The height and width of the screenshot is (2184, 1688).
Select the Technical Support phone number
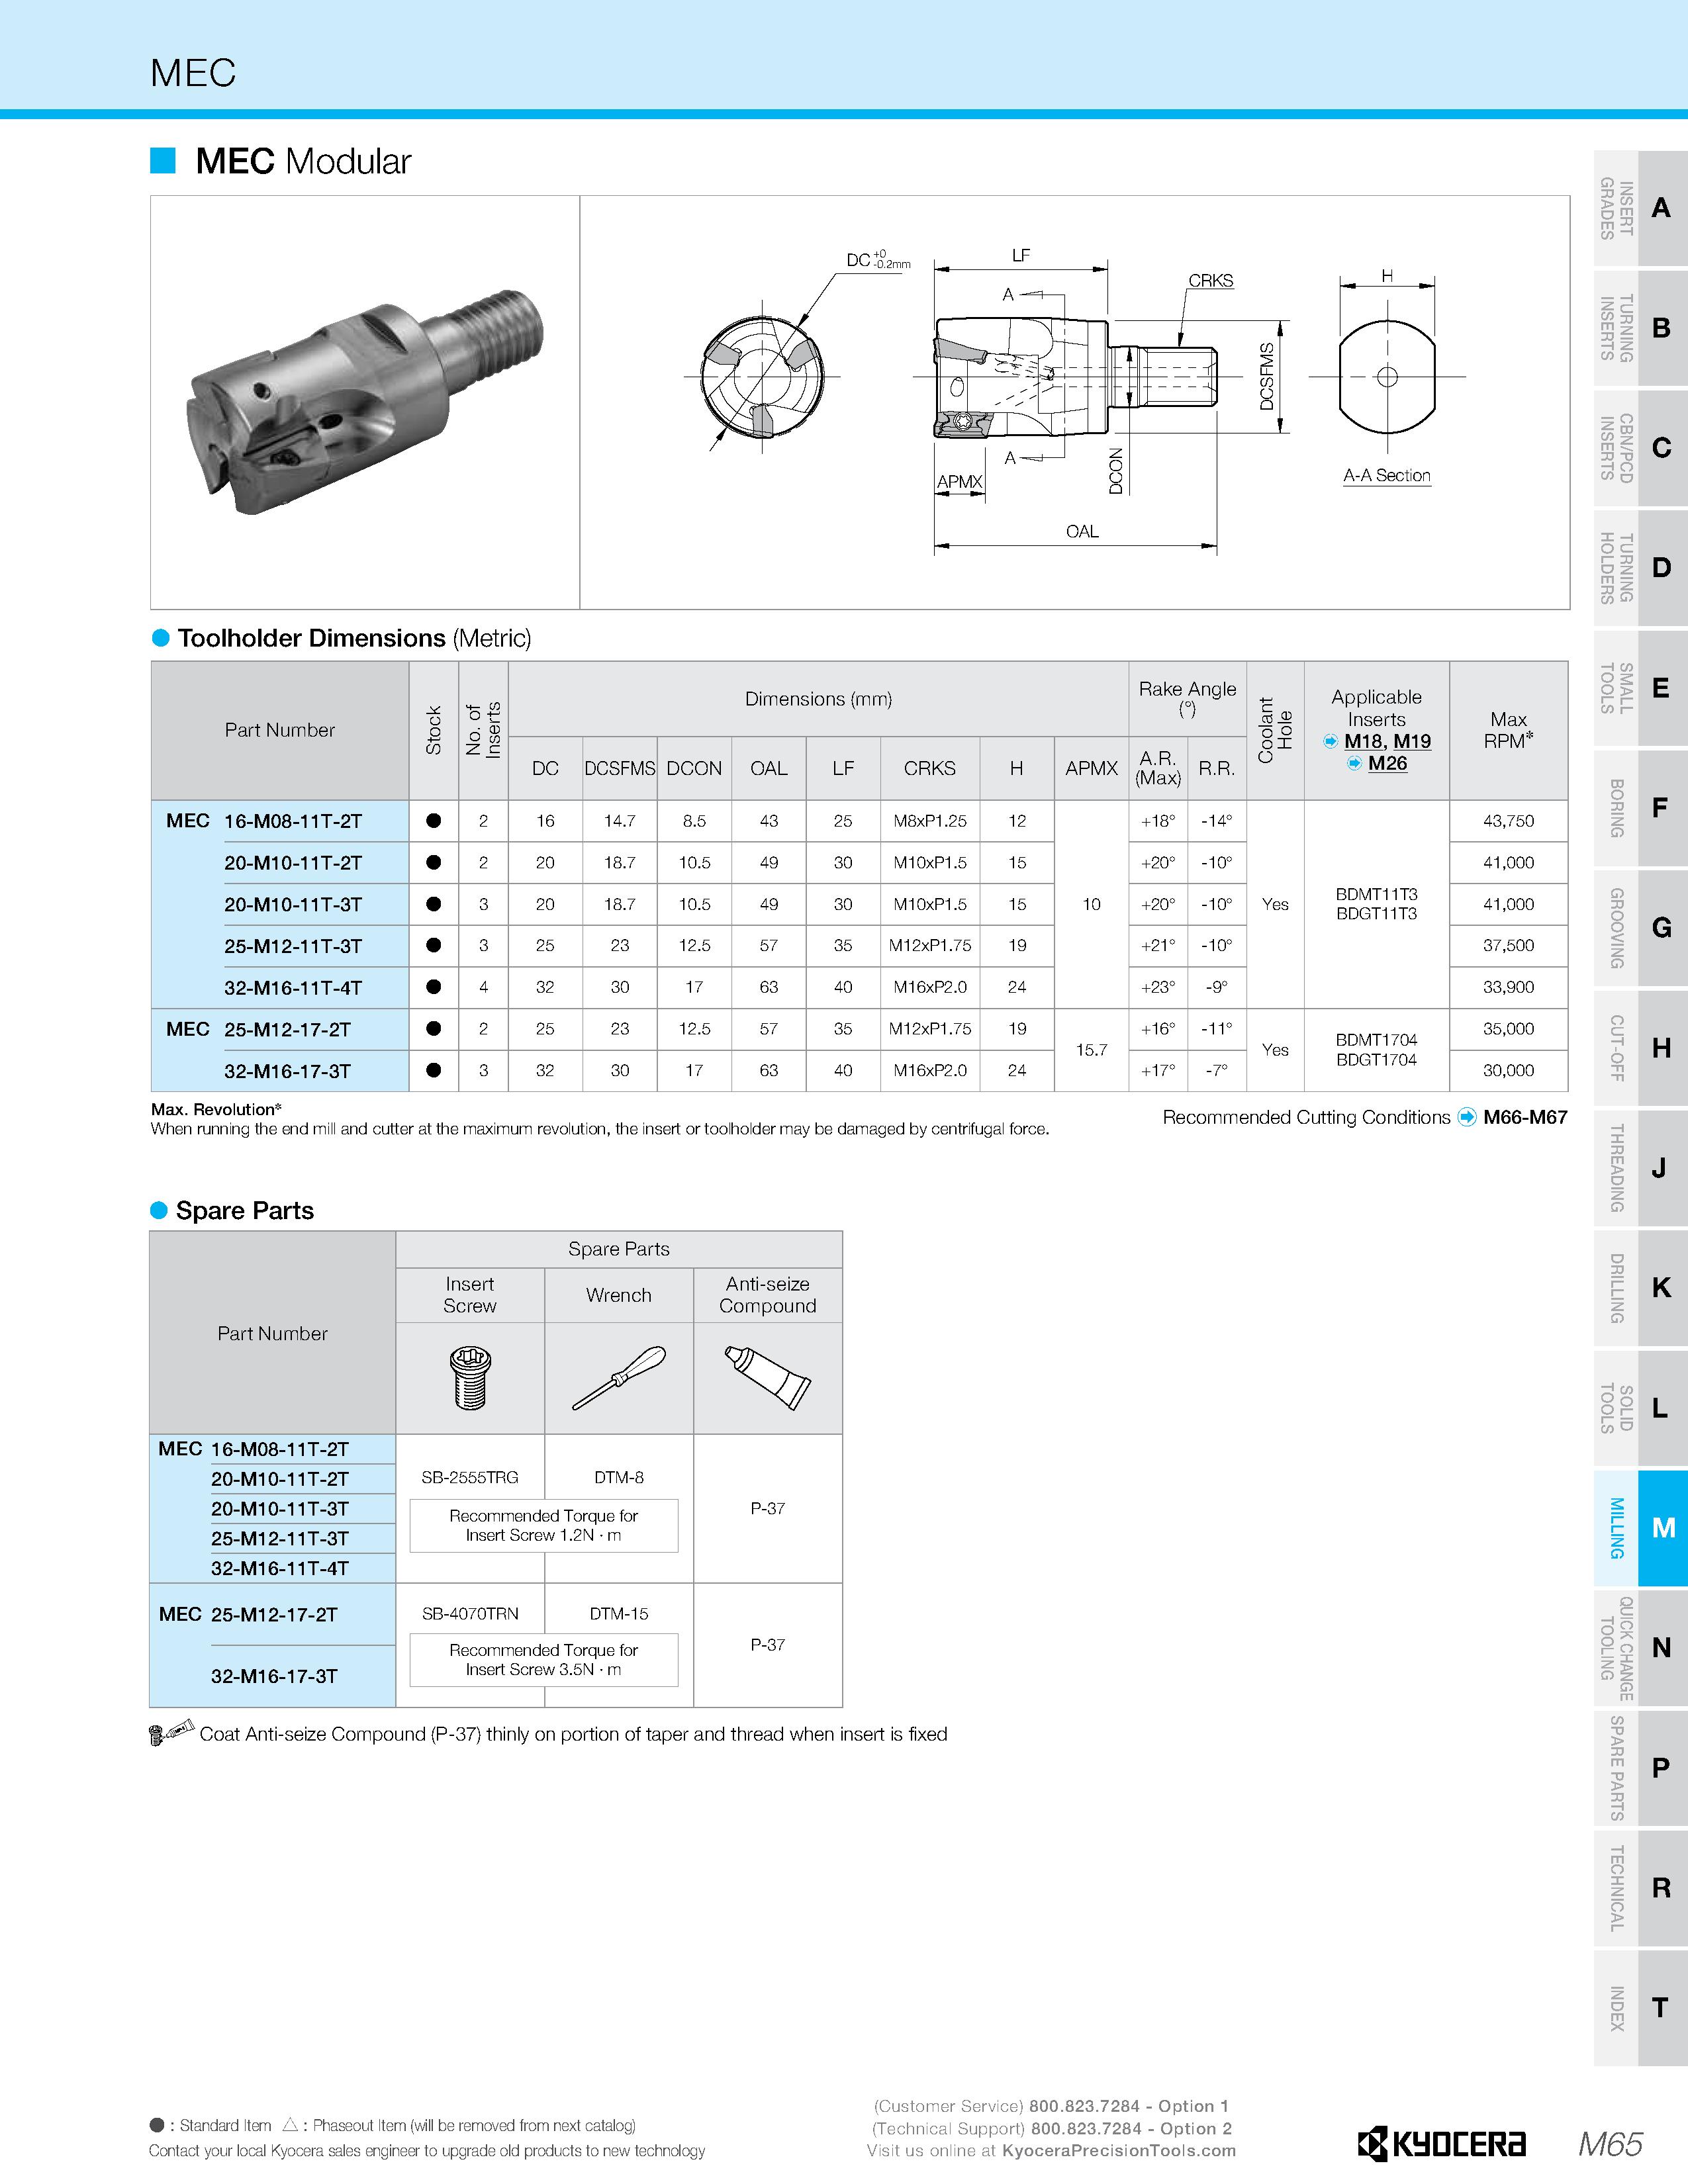click(1086, 2128)
